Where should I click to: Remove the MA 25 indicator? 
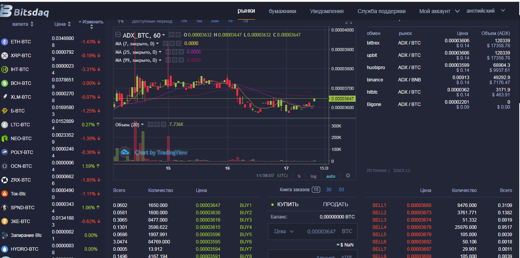(181, 52)
